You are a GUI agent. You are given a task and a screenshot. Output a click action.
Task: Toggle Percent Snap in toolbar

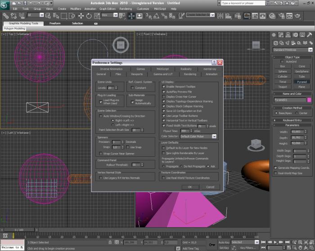pyautogui.click(x=164, y=16)
